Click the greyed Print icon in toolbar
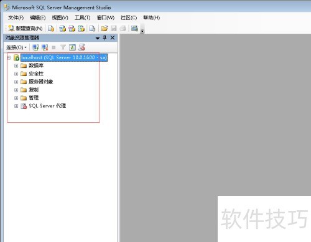The width and height of the screenshot is (311, 242). (123, 28)
